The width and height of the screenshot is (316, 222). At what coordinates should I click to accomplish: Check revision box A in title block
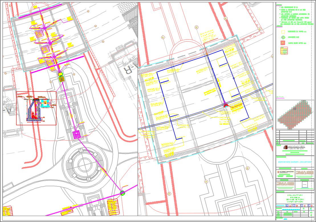click(287, 205)
